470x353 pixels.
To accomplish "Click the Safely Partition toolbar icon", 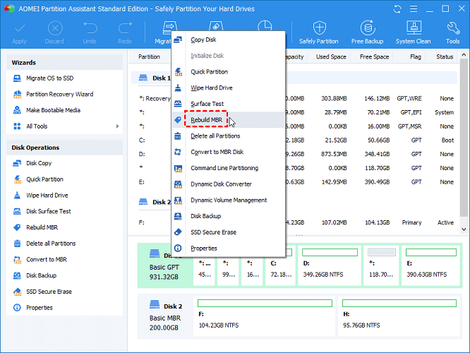I will 318,28.
